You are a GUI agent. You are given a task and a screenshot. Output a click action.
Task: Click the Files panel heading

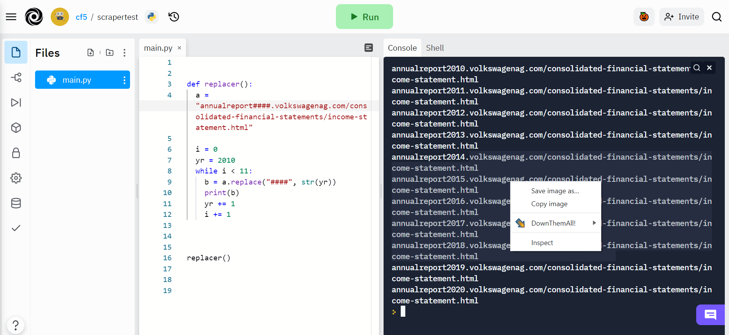point(48,53)
